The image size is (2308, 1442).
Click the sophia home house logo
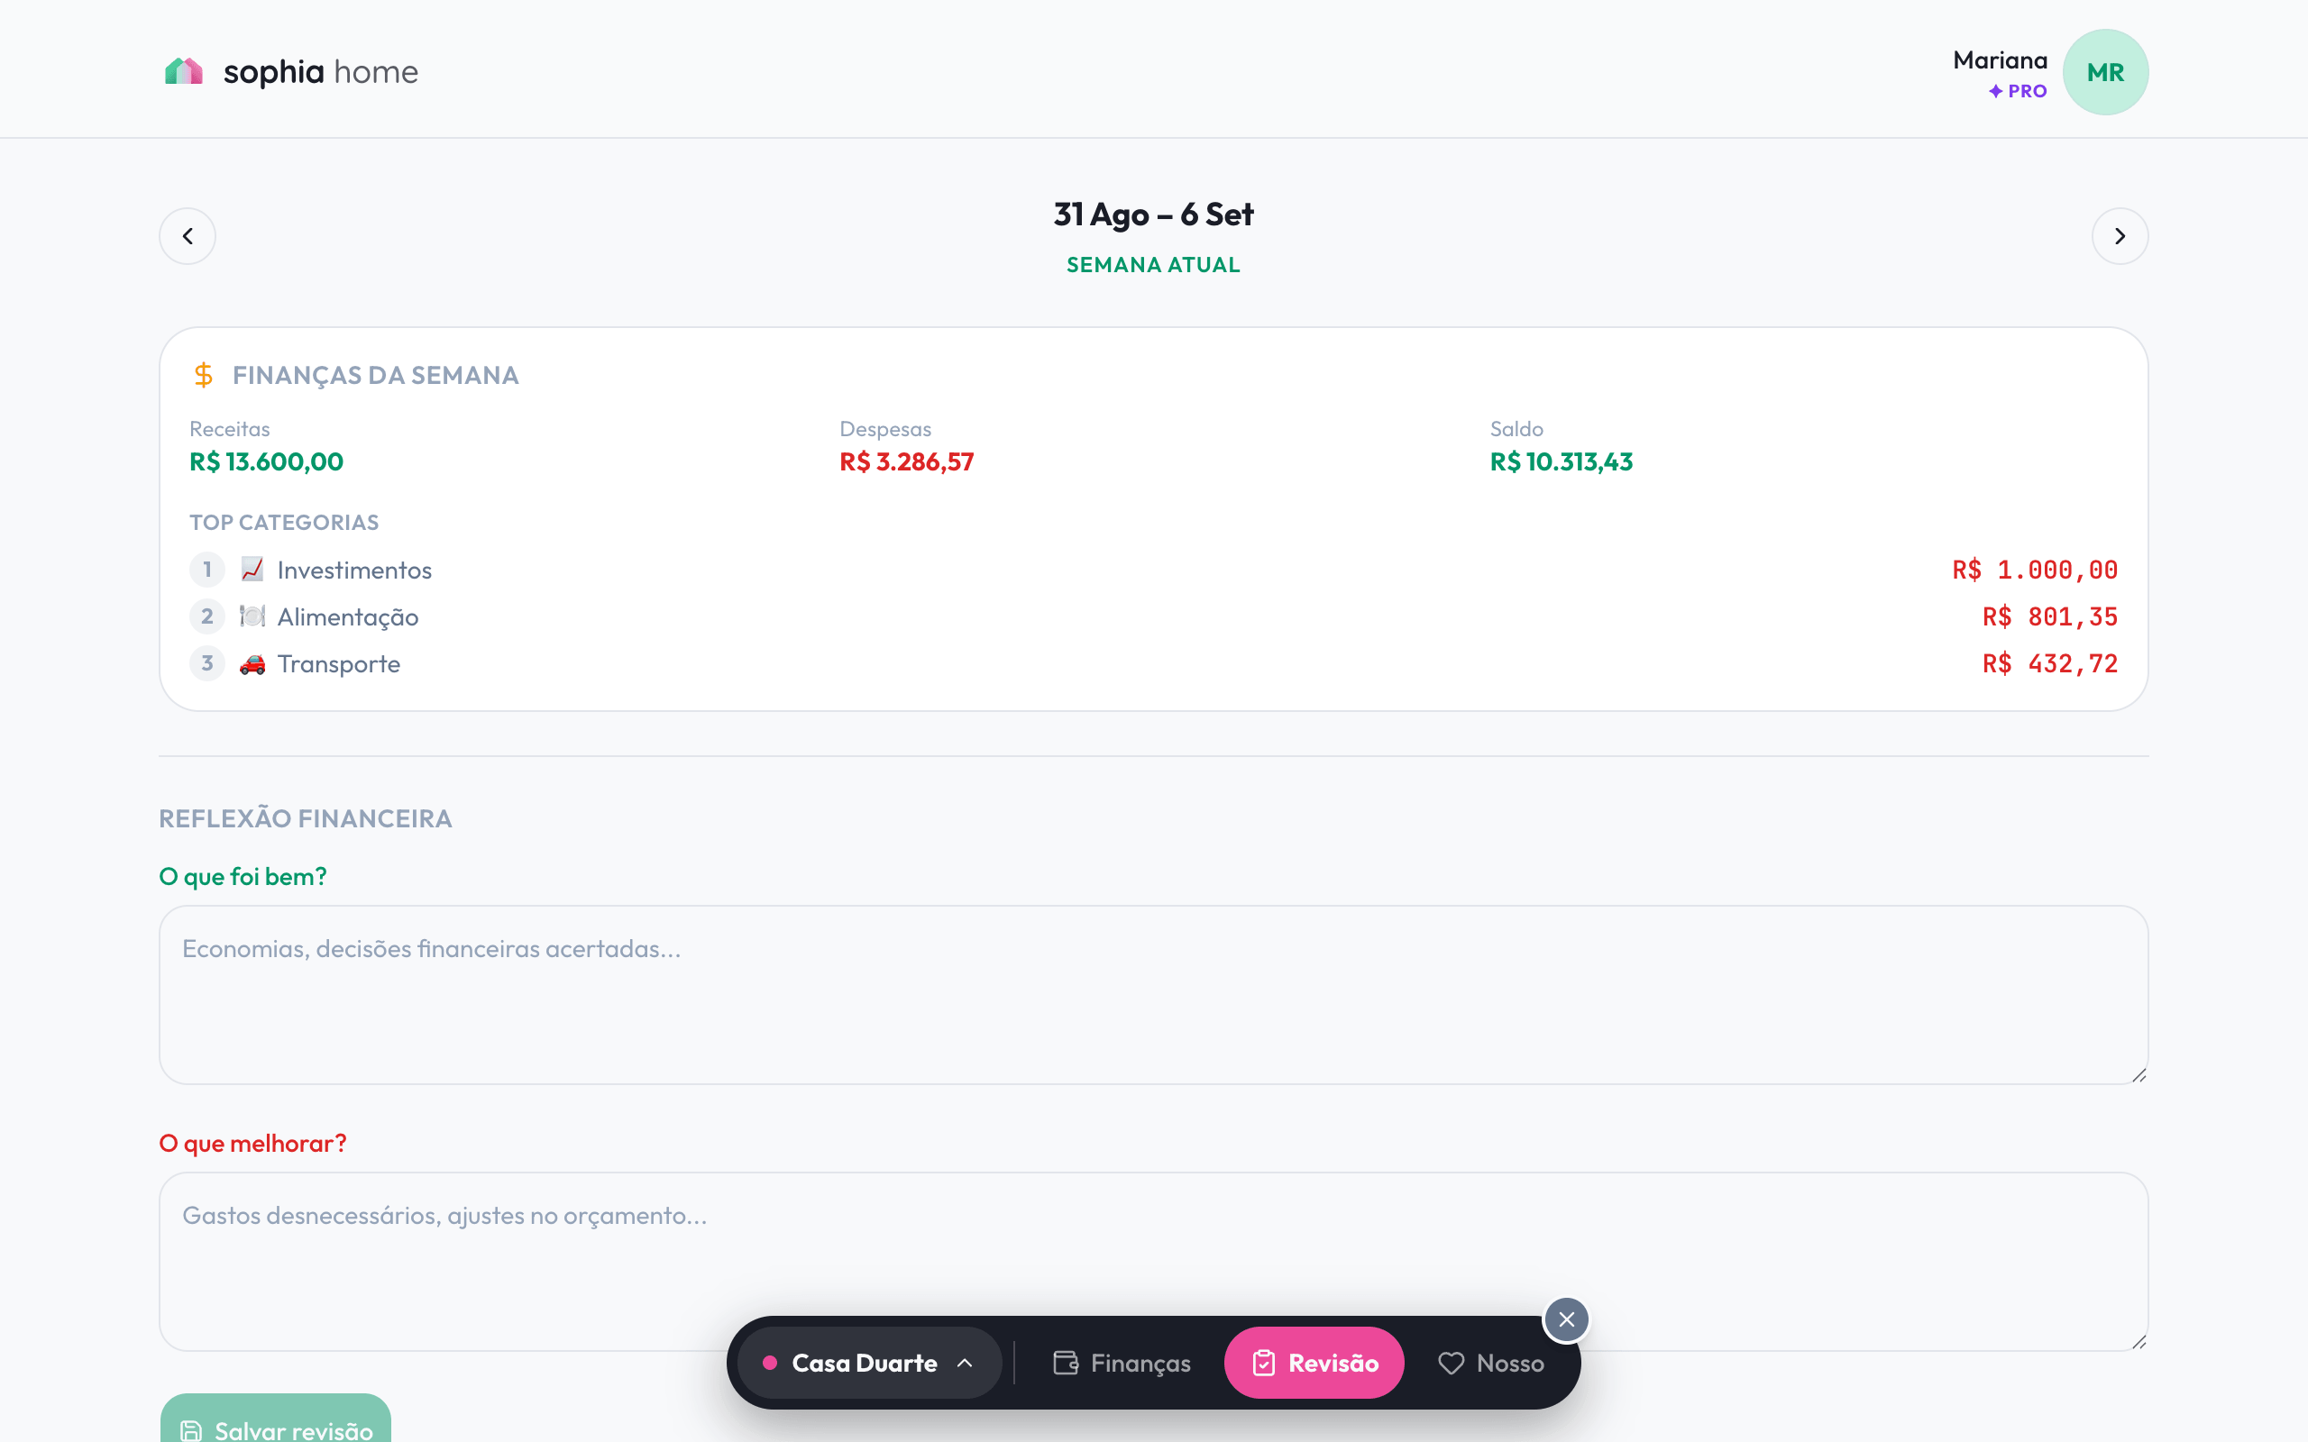(x=184, y=71)
